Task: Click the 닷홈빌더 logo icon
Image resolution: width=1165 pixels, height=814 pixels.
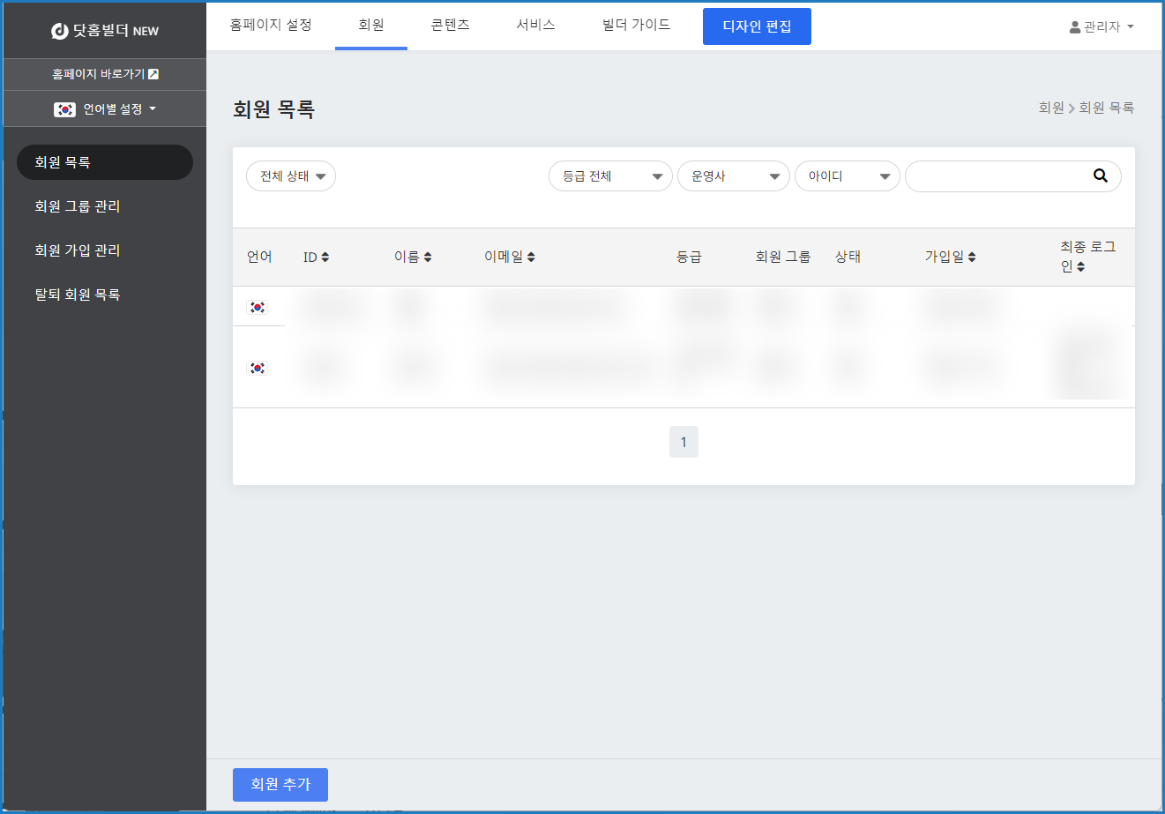Action: (x=60, y=31)
